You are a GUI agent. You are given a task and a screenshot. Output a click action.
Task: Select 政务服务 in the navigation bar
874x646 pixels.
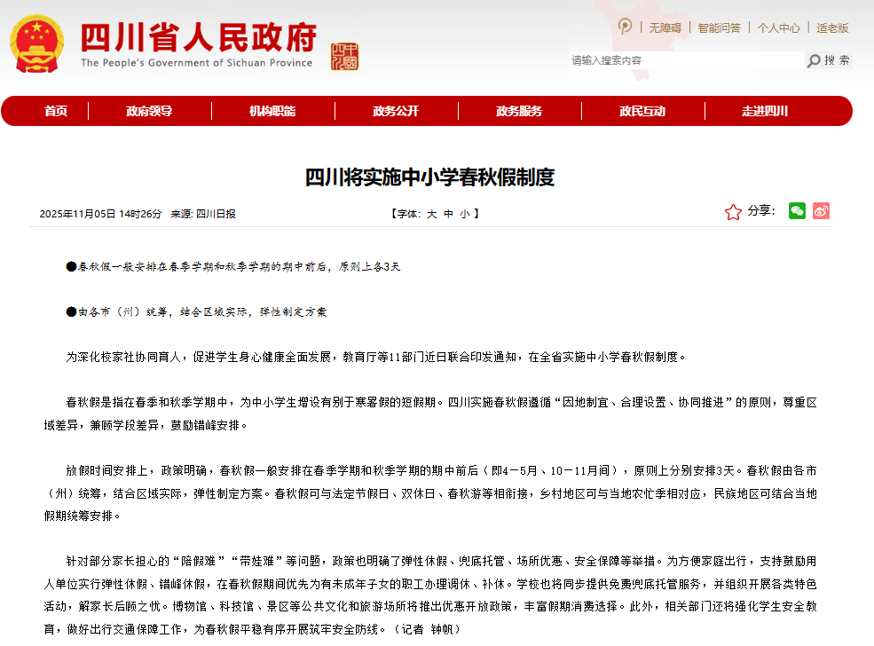pyautogui.click(x=519, y=111)
